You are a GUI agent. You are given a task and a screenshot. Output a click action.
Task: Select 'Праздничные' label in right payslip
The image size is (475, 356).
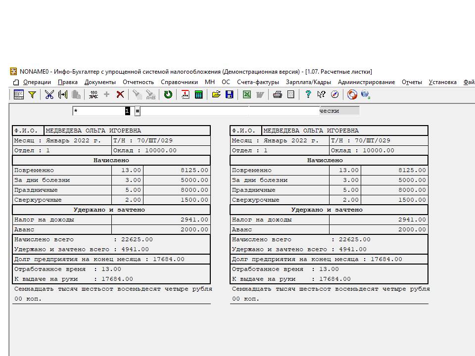point(253,190)
